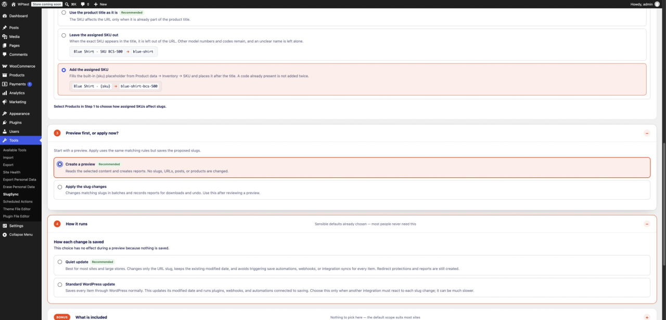The image size is (666, 320).
Task: Click the WooCommerce icon in sidebar
Action: click(5, 66)
